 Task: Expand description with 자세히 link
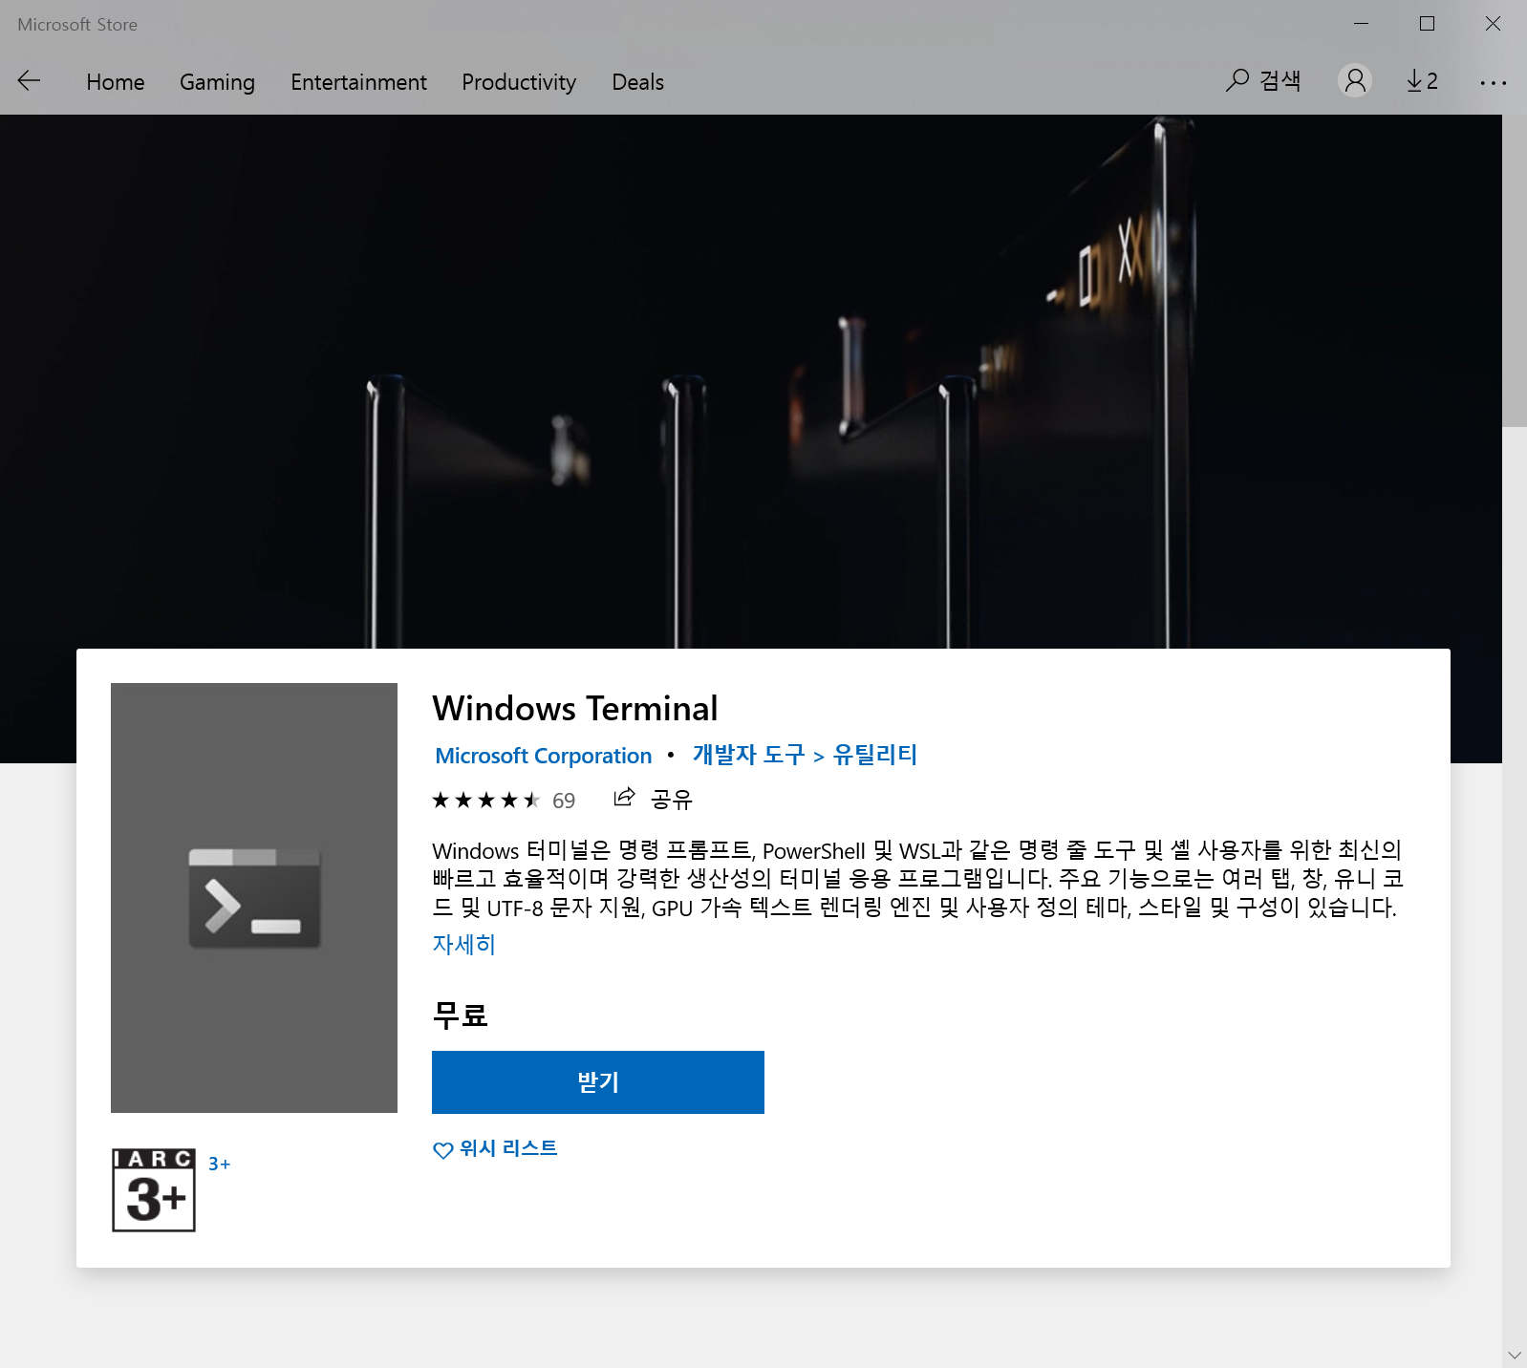(x=463, y=945)
